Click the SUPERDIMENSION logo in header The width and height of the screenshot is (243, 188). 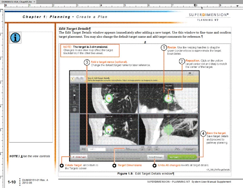pyautogui.click(x=209, y=15)
